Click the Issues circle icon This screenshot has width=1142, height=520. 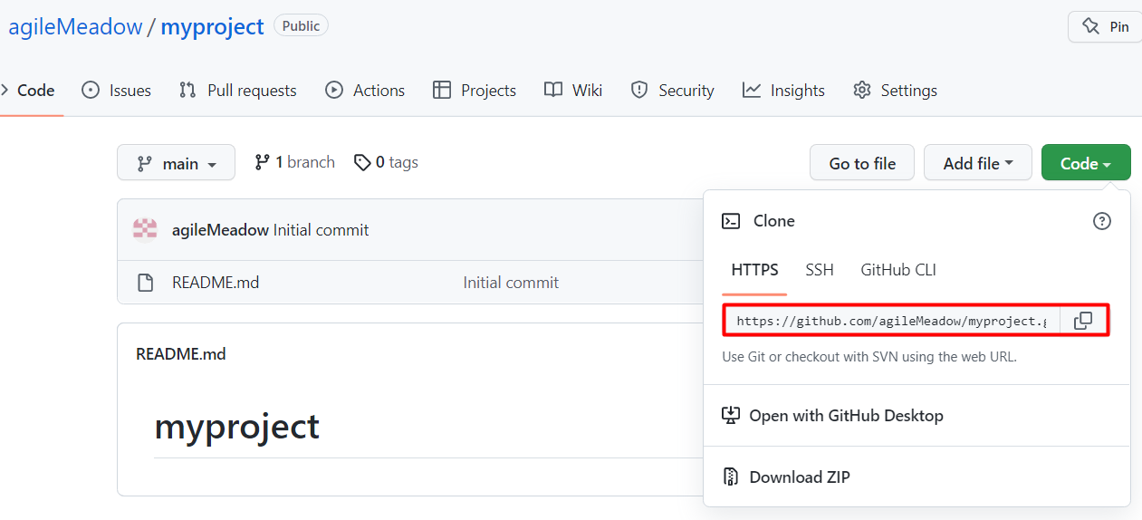click(91, 90)
